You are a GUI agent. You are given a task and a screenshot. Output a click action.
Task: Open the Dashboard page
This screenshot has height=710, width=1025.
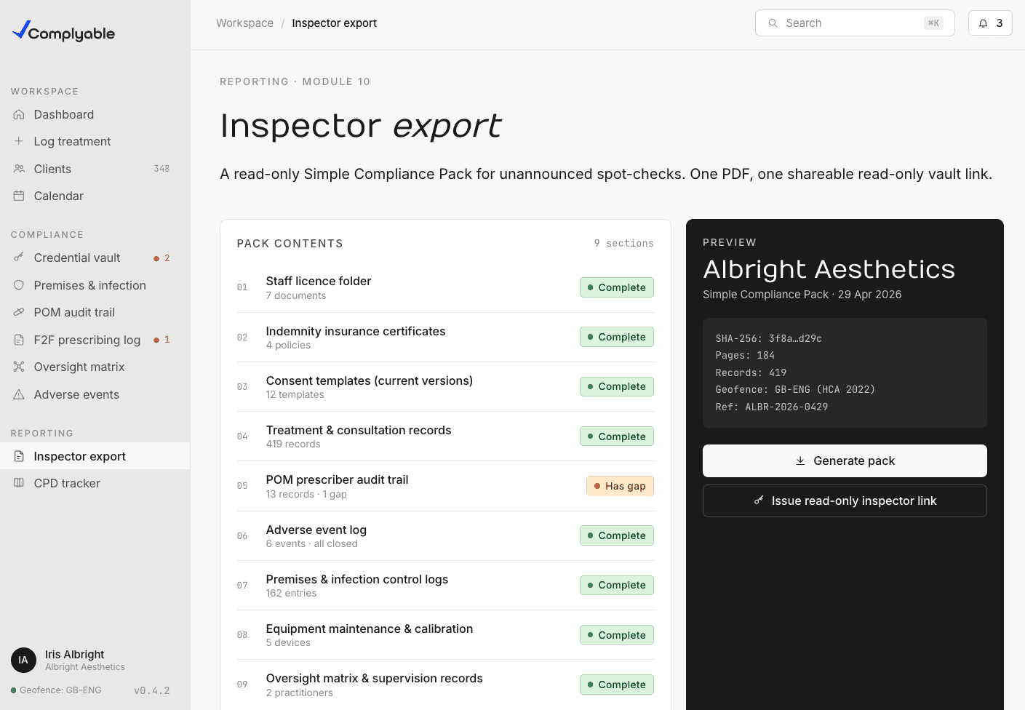point(95,114)
